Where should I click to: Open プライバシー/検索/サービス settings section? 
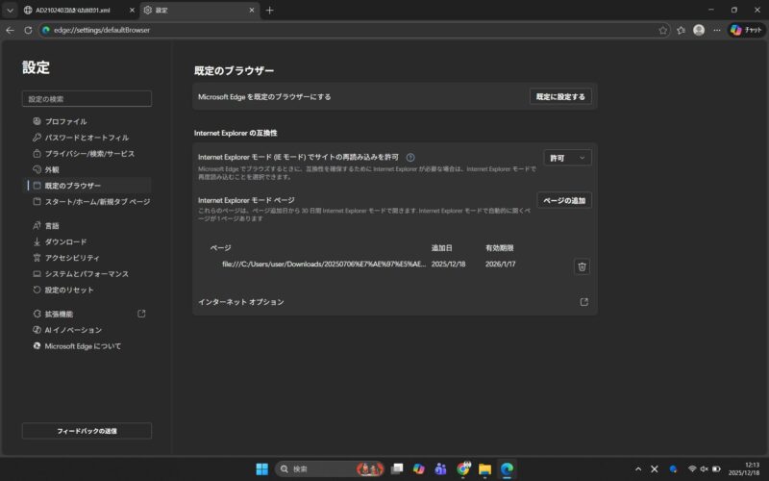click(89, 154)
